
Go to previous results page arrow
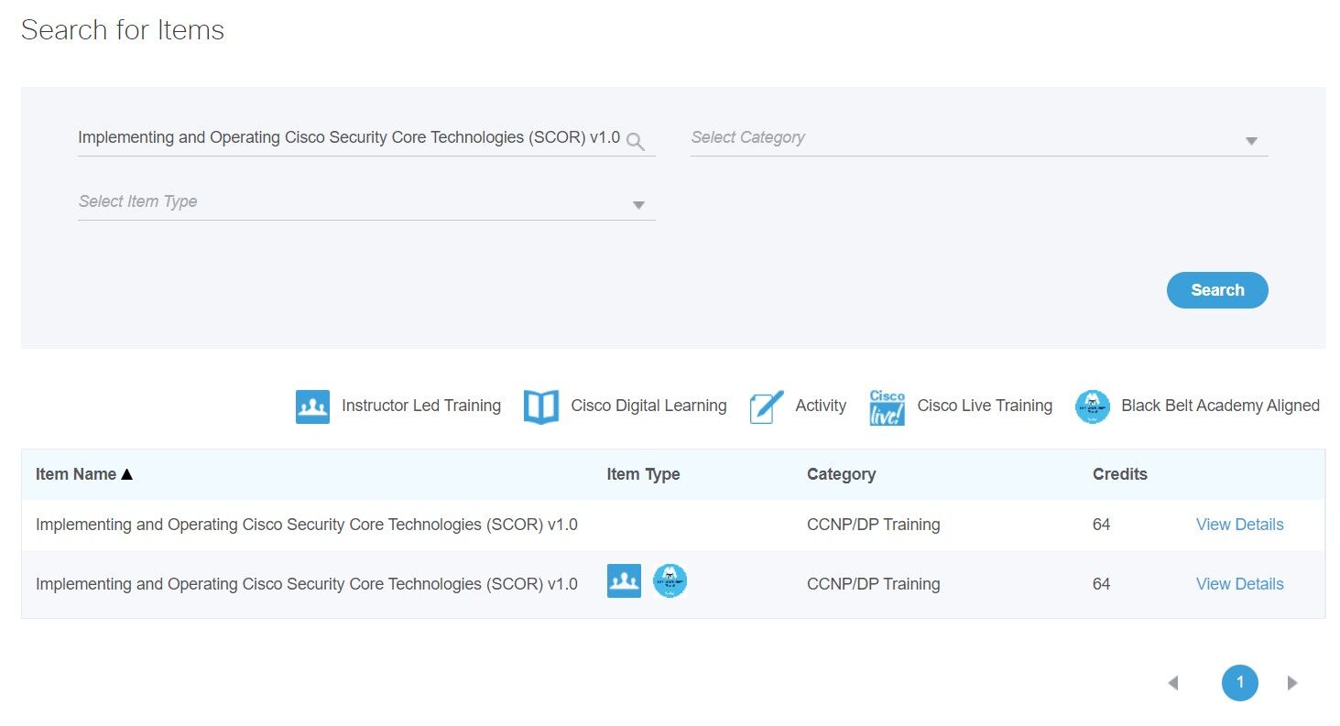coord(1172,683)
